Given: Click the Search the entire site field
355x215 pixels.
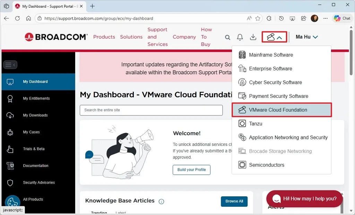Looking at the screenshot, I should (151, 110).
